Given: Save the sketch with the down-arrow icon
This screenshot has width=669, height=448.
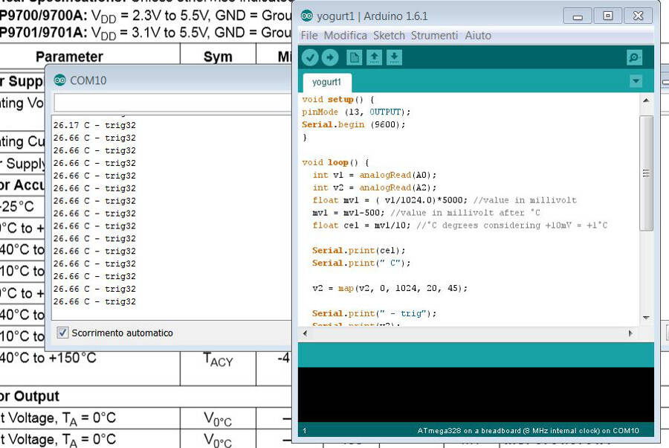Looking at the screenshot, I should [394, 57].
